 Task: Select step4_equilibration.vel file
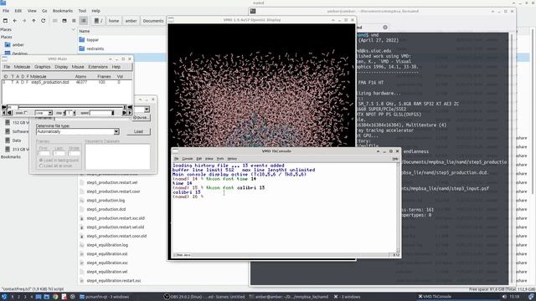(106, 272)
